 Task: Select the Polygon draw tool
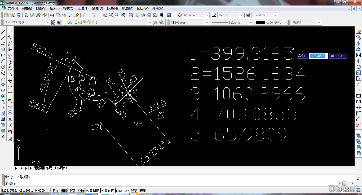(x=3, y=49)
